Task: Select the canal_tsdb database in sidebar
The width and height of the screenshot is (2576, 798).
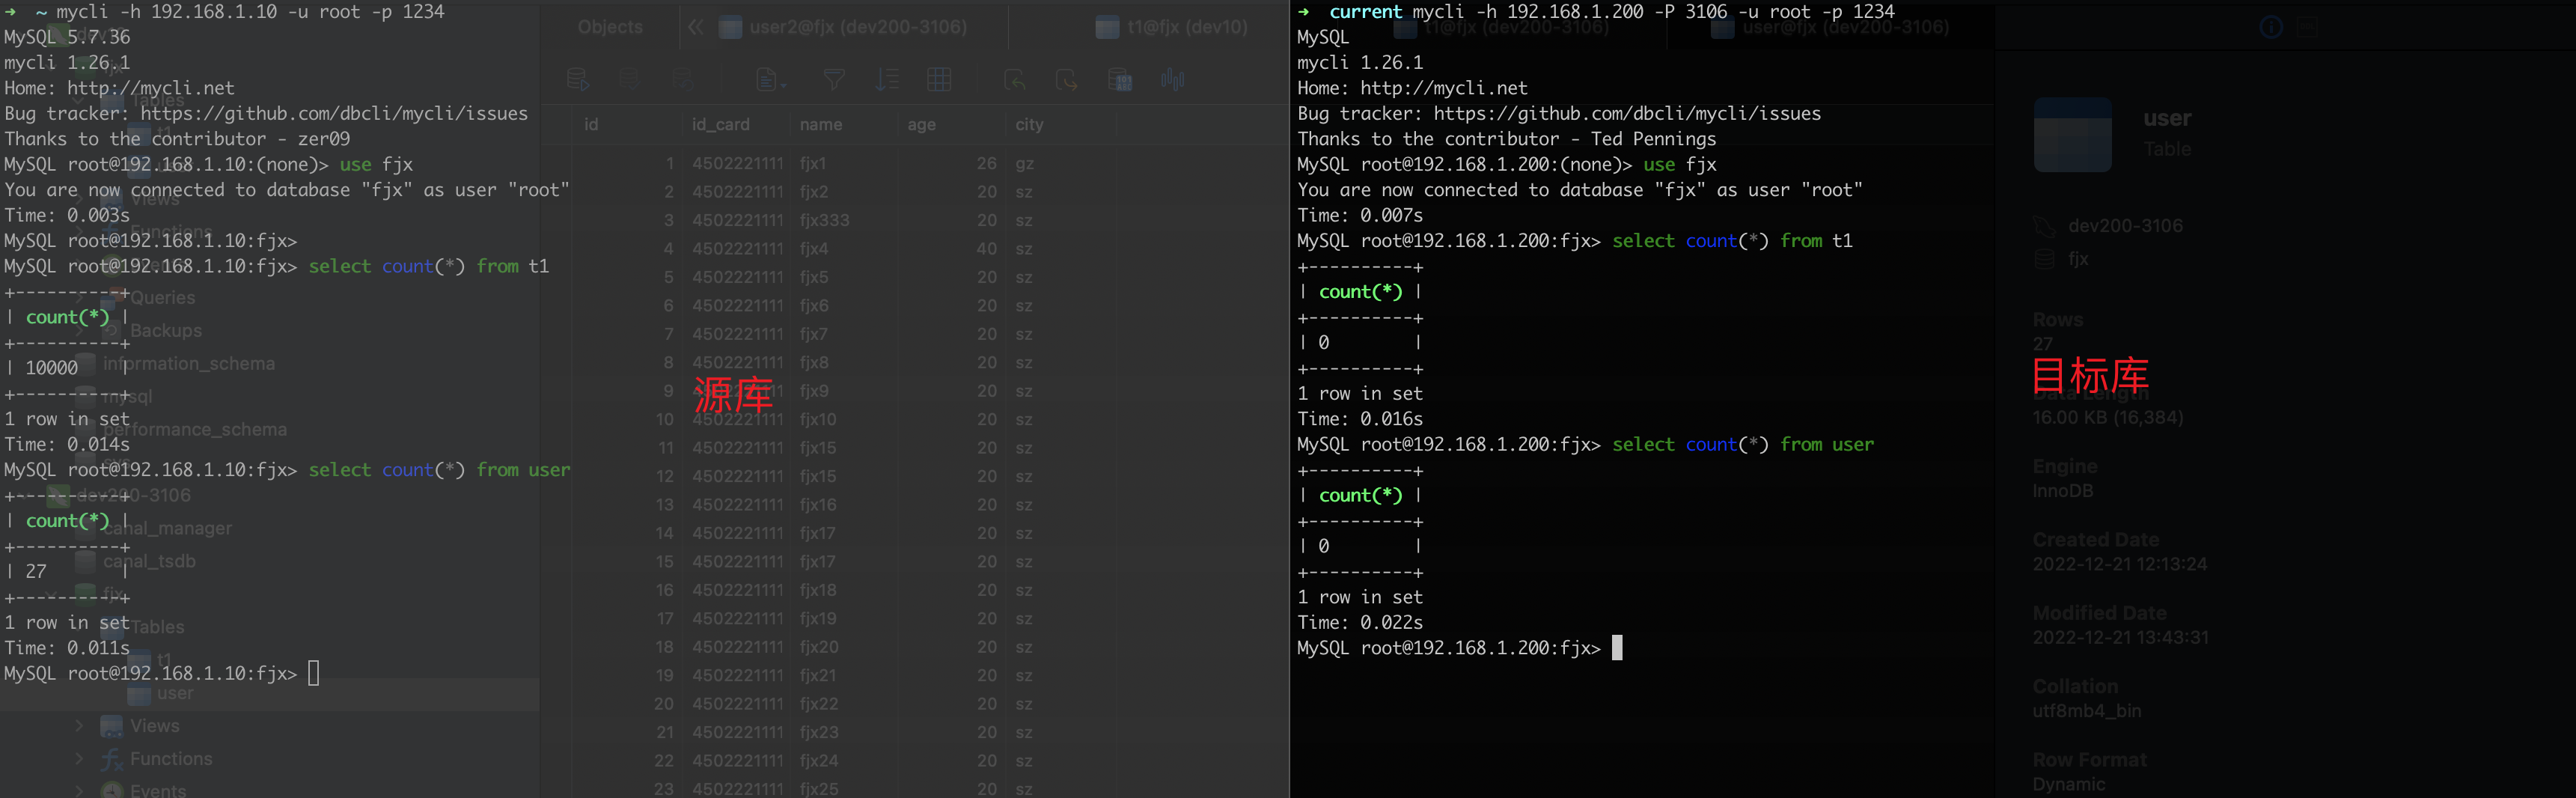Action: coord(149,561)
